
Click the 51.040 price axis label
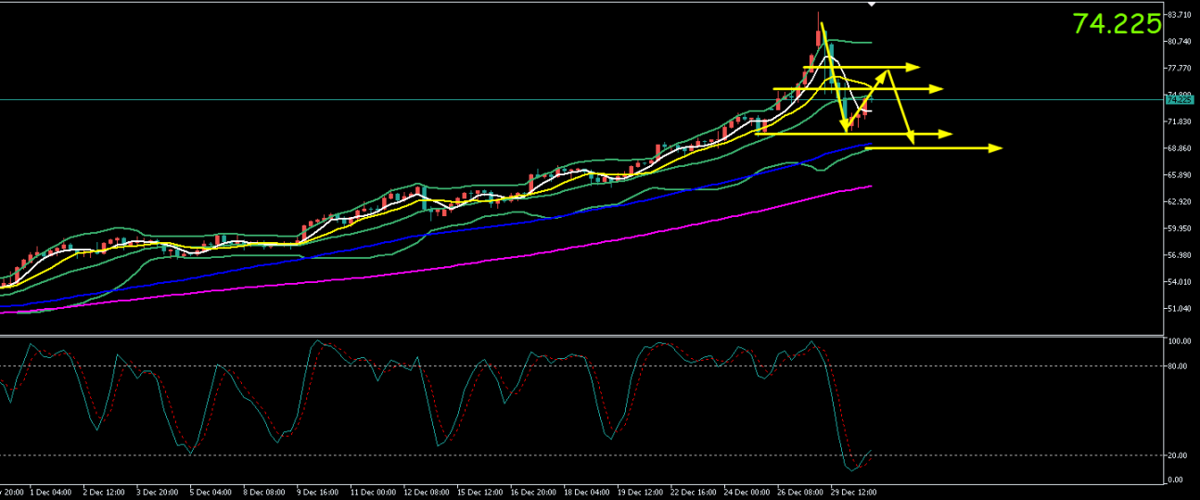[1180, 309]
